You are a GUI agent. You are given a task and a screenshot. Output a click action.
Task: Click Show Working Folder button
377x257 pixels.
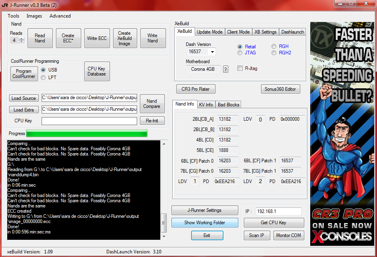[x=205, y=223]
